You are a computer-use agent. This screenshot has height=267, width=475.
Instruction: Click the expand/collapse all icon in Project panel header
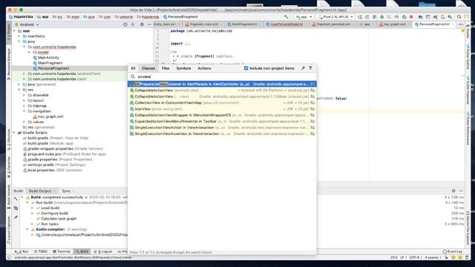coord(133,24)
